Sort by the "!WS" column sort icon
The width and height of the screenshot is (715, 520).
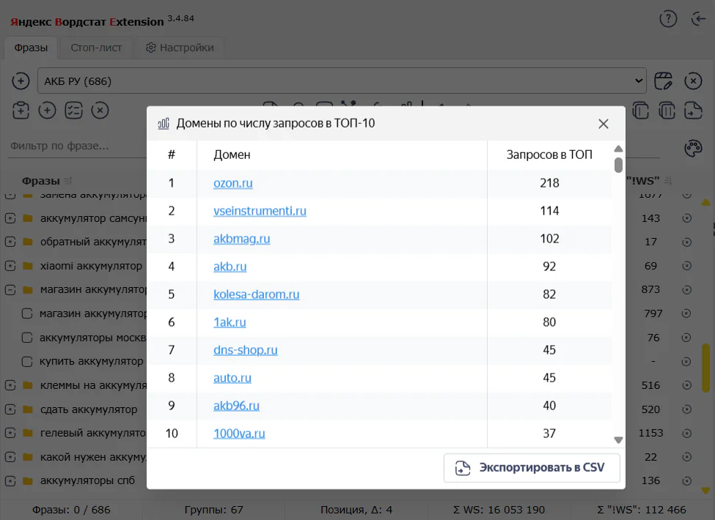point(667,181)
